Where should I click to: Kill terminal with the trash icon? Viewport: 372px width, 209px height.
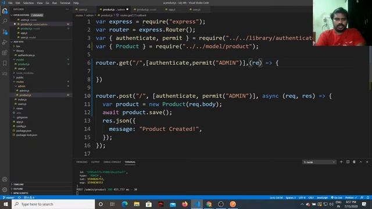tap(354, 162)
